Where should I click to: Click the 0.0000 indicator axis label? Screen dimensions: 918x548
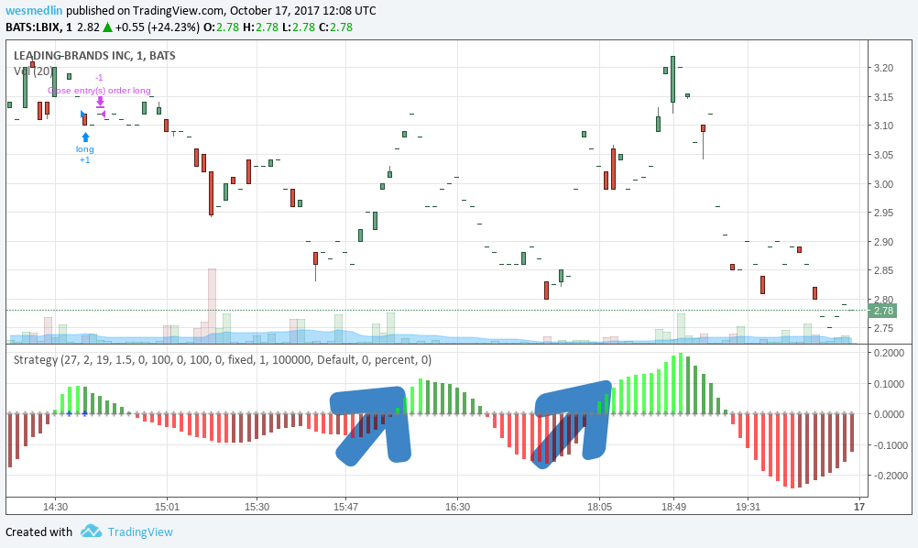889,414
